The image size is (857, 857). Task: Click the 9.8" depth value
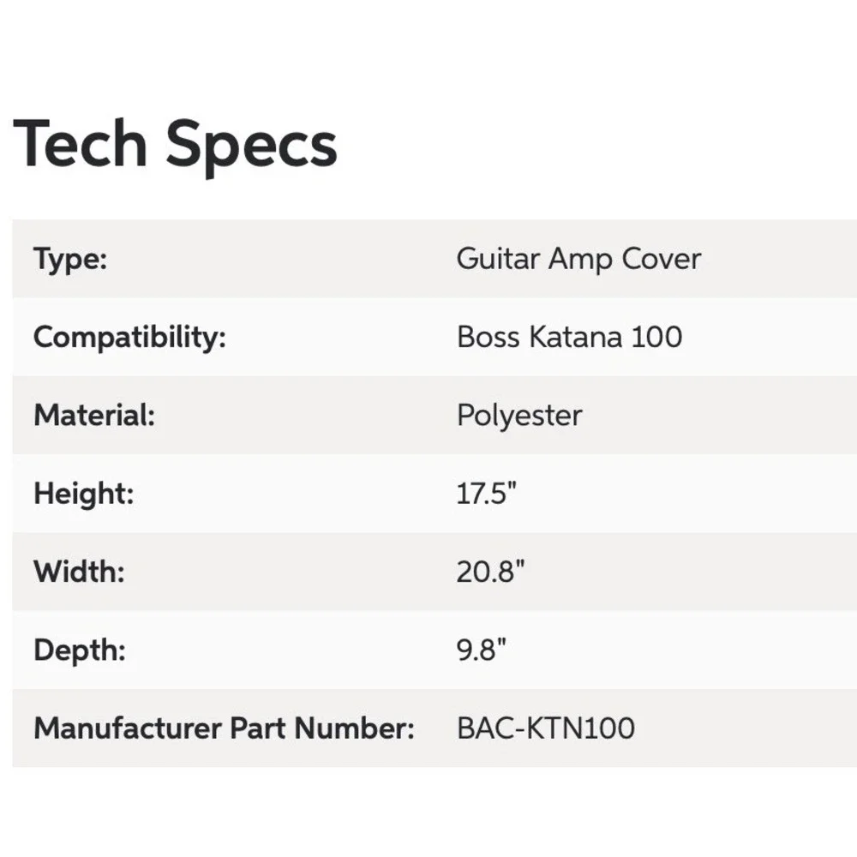pyautogui.click(x=481, y=650)
